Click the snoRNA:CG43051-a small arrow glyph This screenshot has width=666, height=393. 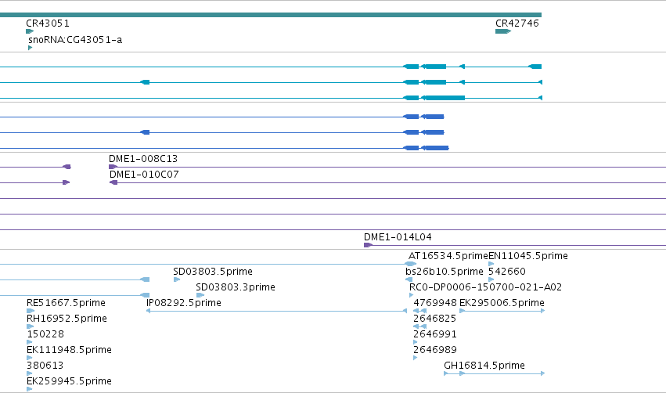[31, 48]
